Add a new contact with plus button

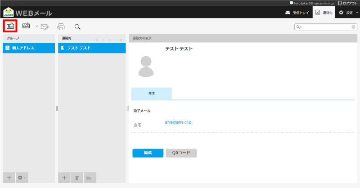click(64, 178)
